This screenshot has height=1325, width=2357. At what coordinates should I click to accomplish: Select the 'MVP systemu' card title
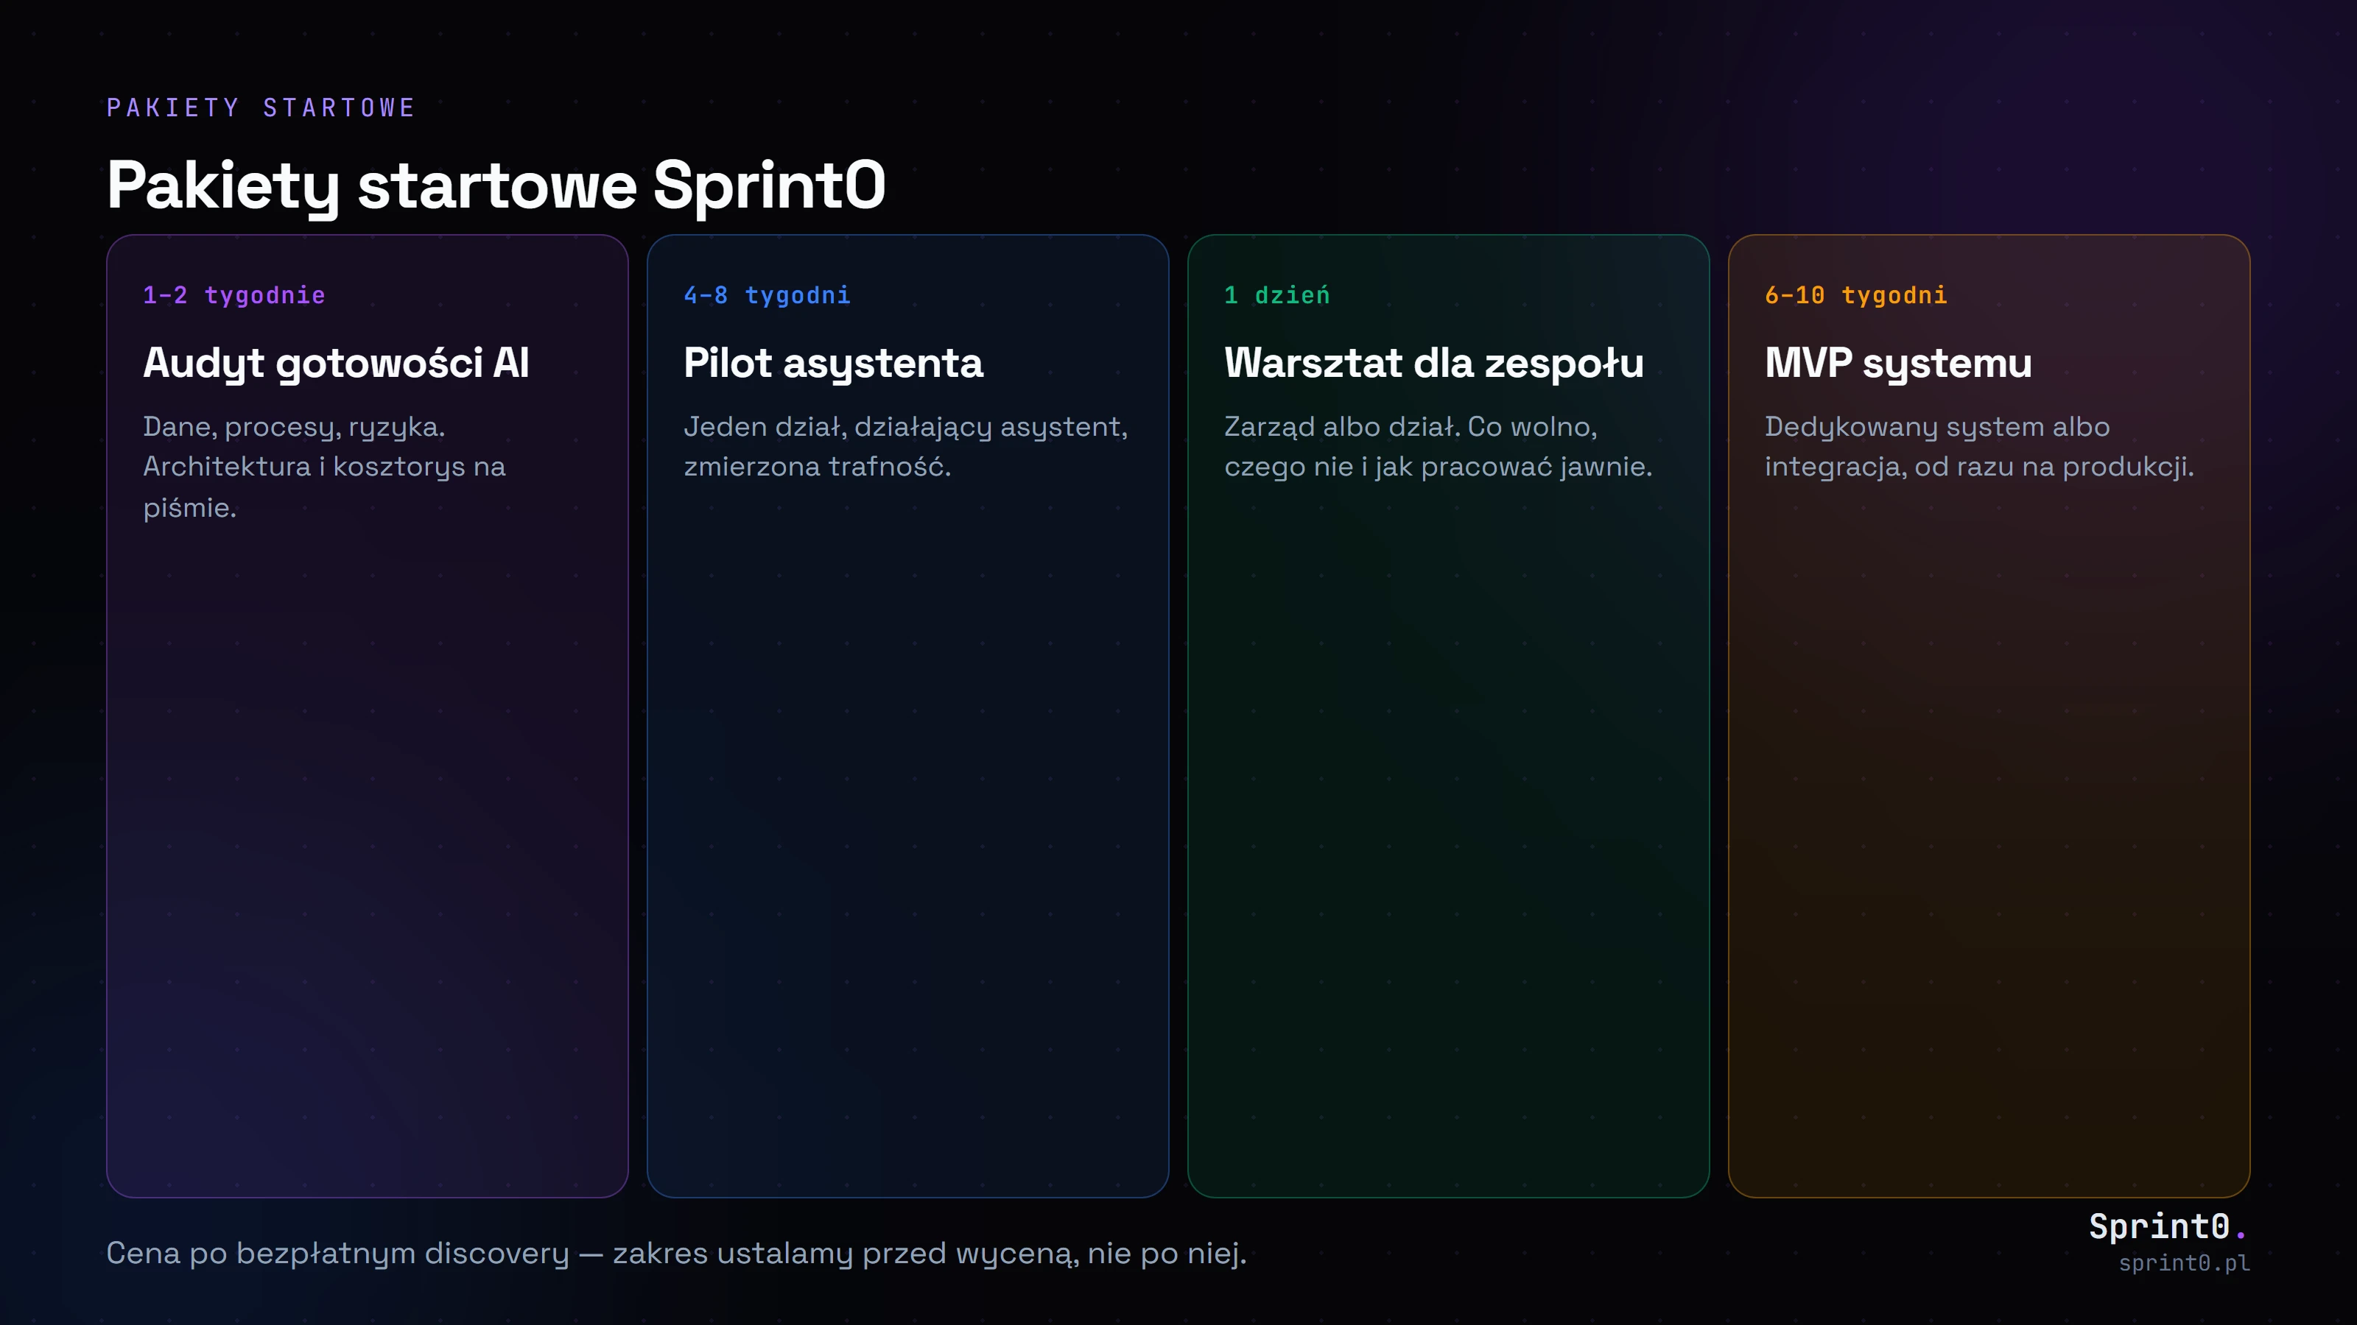[1897, 364]
